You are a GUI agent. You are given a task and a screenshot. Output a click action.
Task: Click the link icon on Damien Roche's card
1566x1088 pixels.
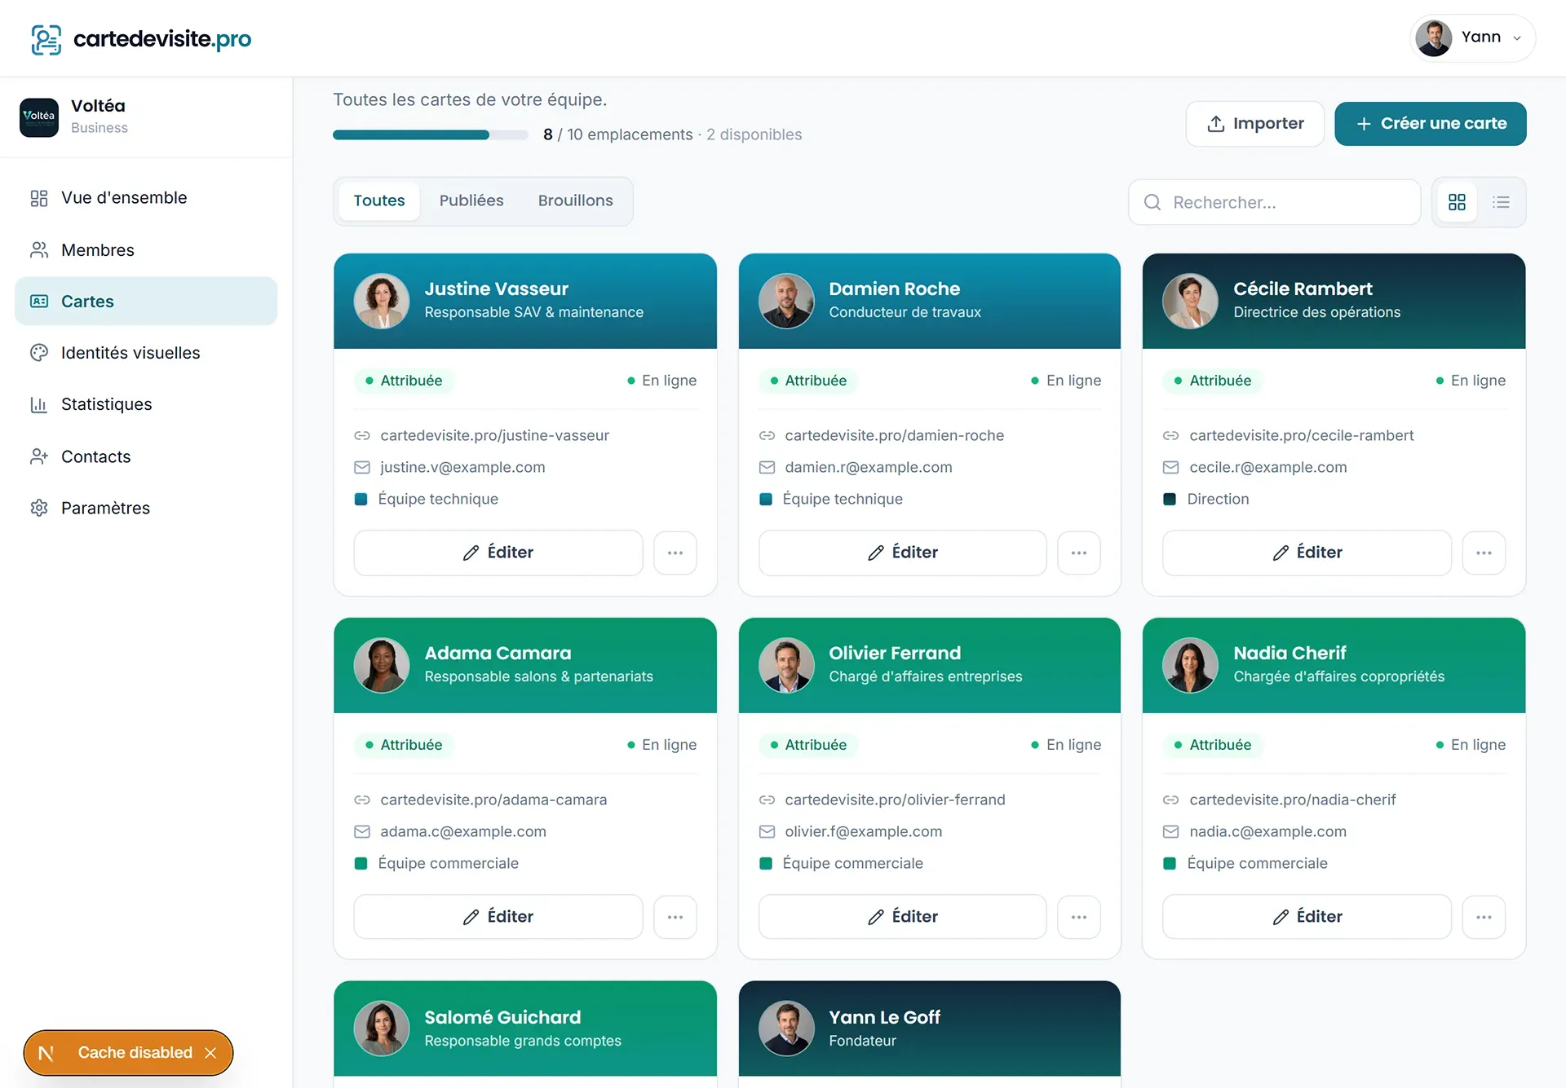tap(767, 436)
